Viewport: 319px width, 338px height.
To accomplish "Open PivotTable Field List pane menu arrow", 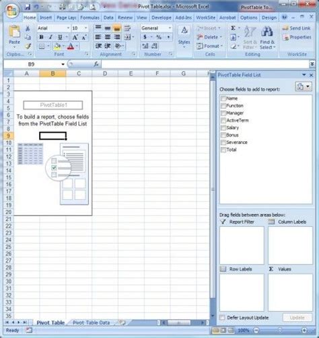I will (x=304, y=75).
